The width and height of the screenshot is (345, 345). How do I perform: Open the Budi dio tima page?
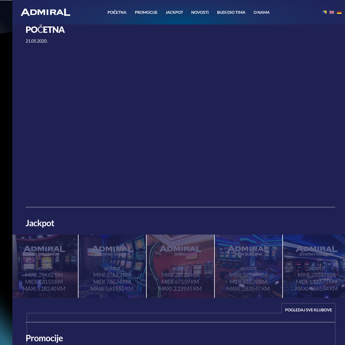pyautogui.click(x=231, y=12)
